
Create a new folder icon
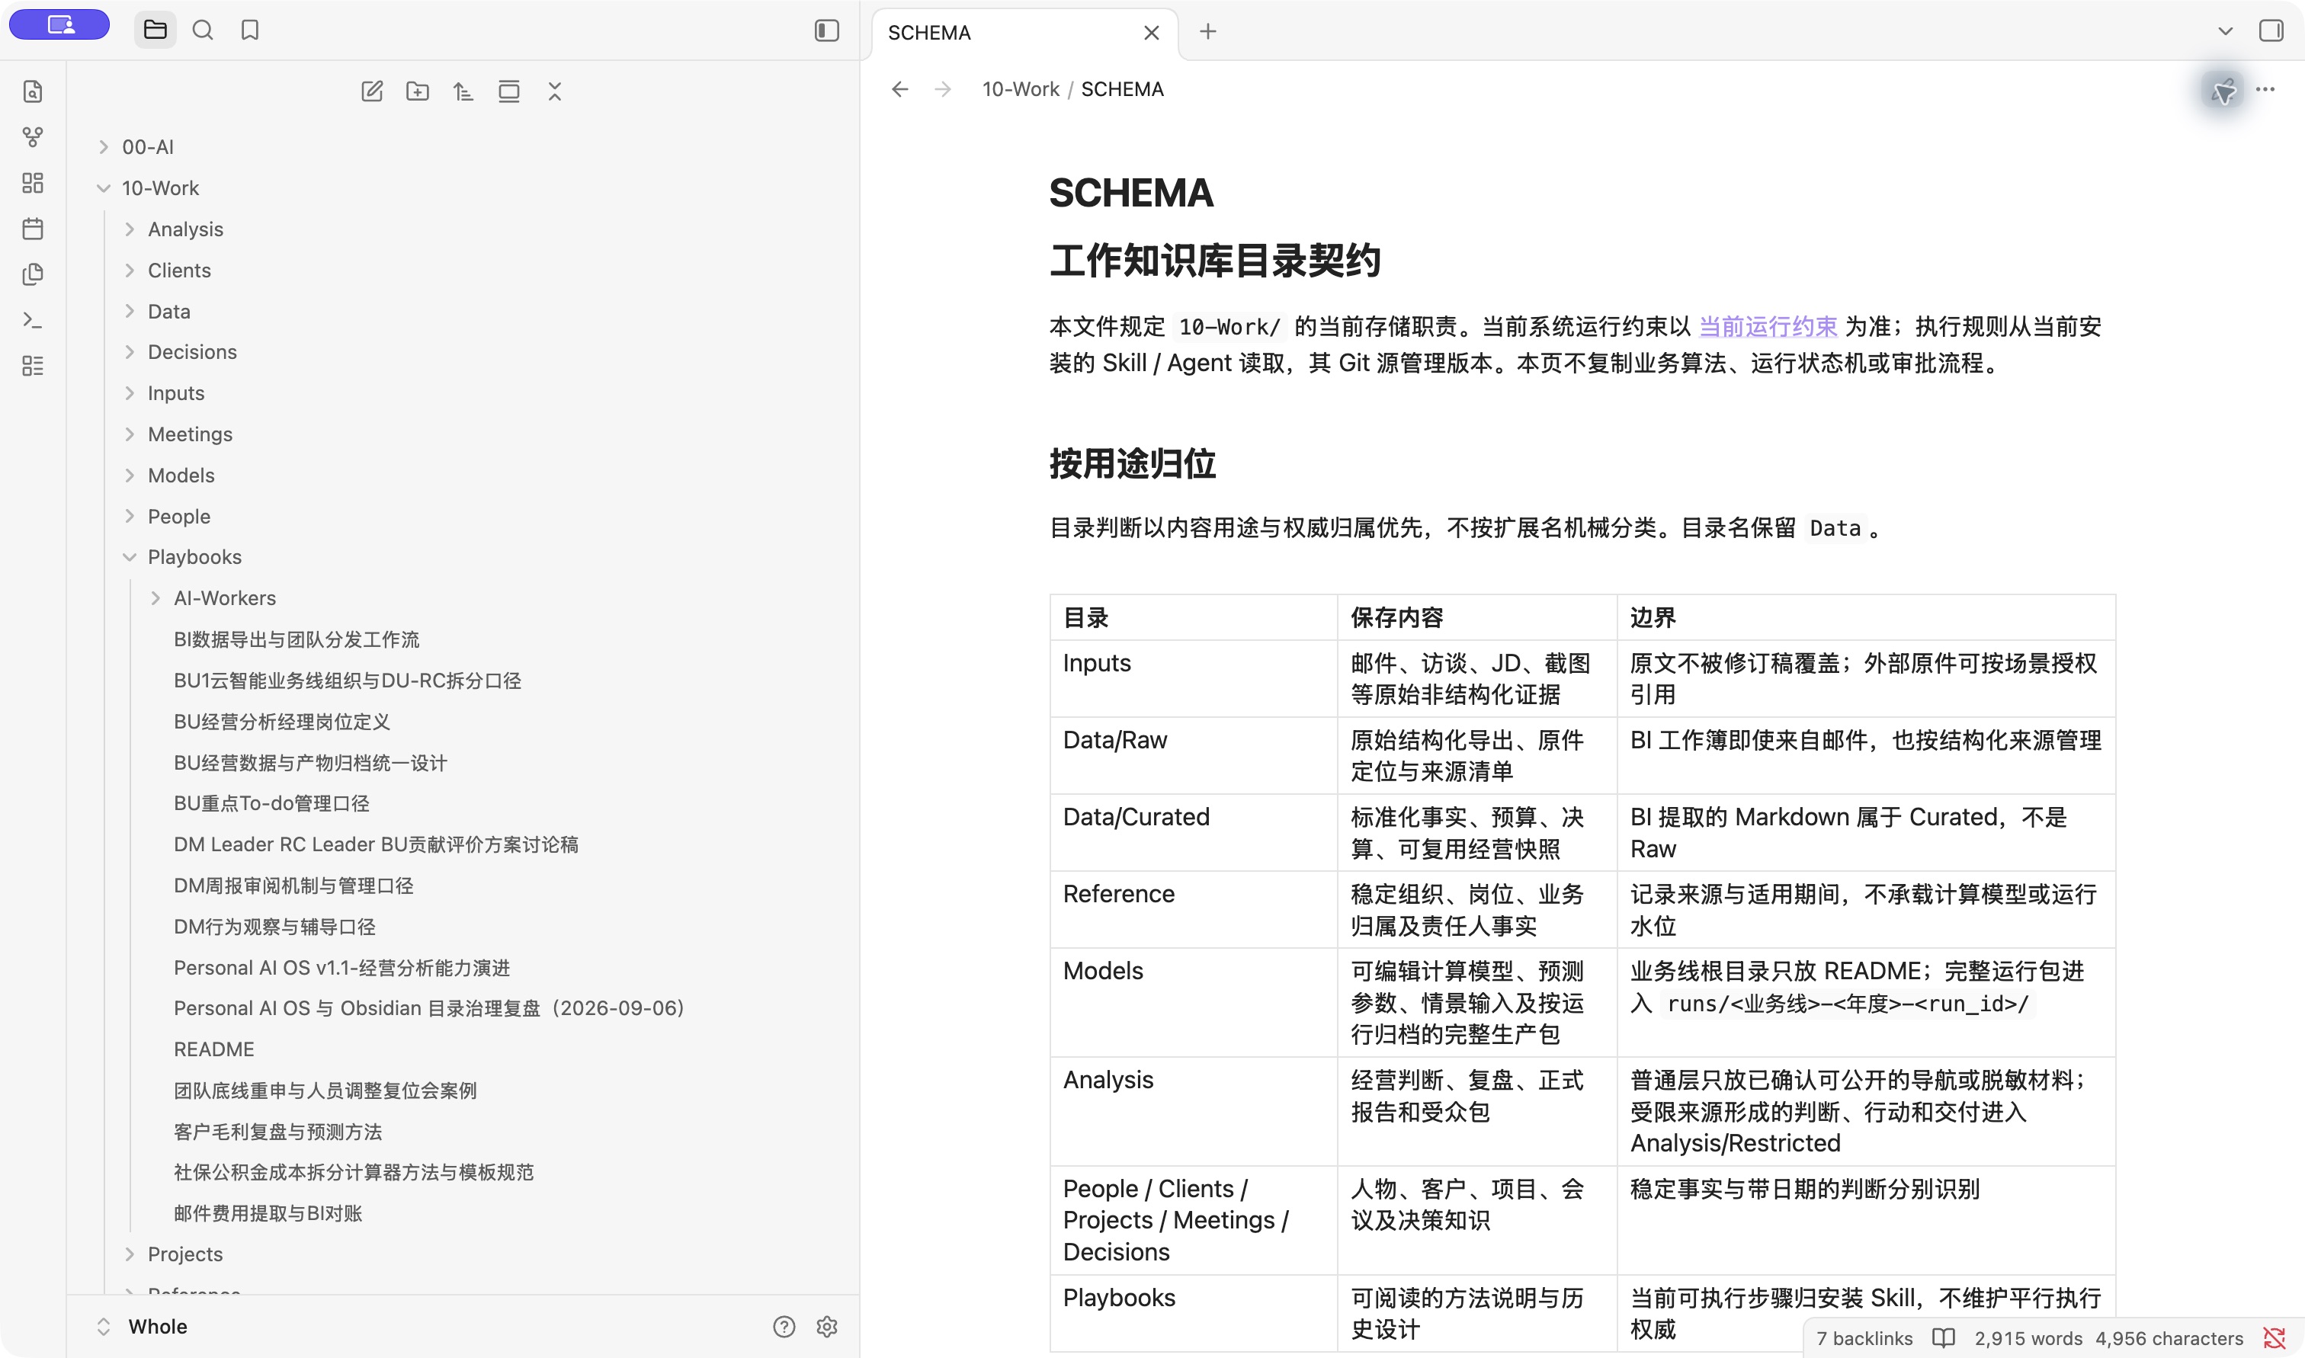click(417, 91)
